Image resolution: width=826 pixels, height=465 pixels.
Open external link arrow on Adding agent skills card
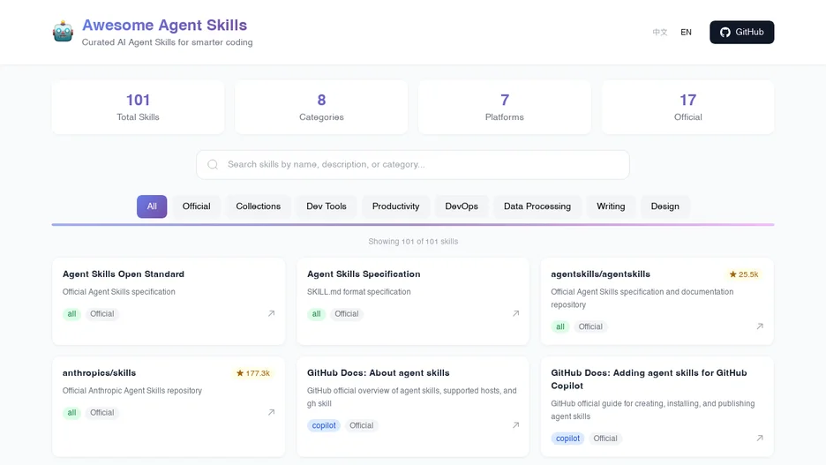[760, 439]
